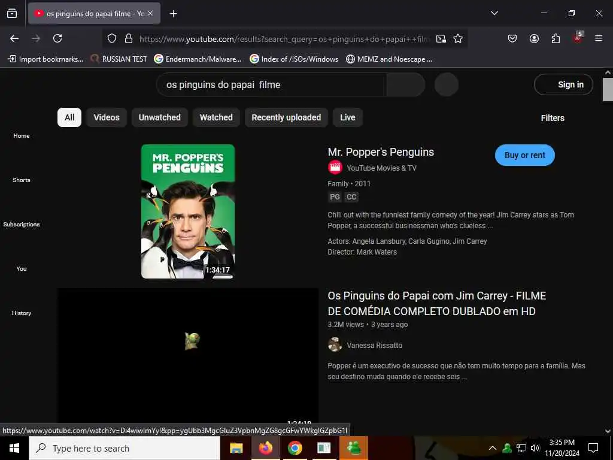Click page vertical scrollbar thumb
This screenshot has width=613, height=460.
click(x=608, y=89)
